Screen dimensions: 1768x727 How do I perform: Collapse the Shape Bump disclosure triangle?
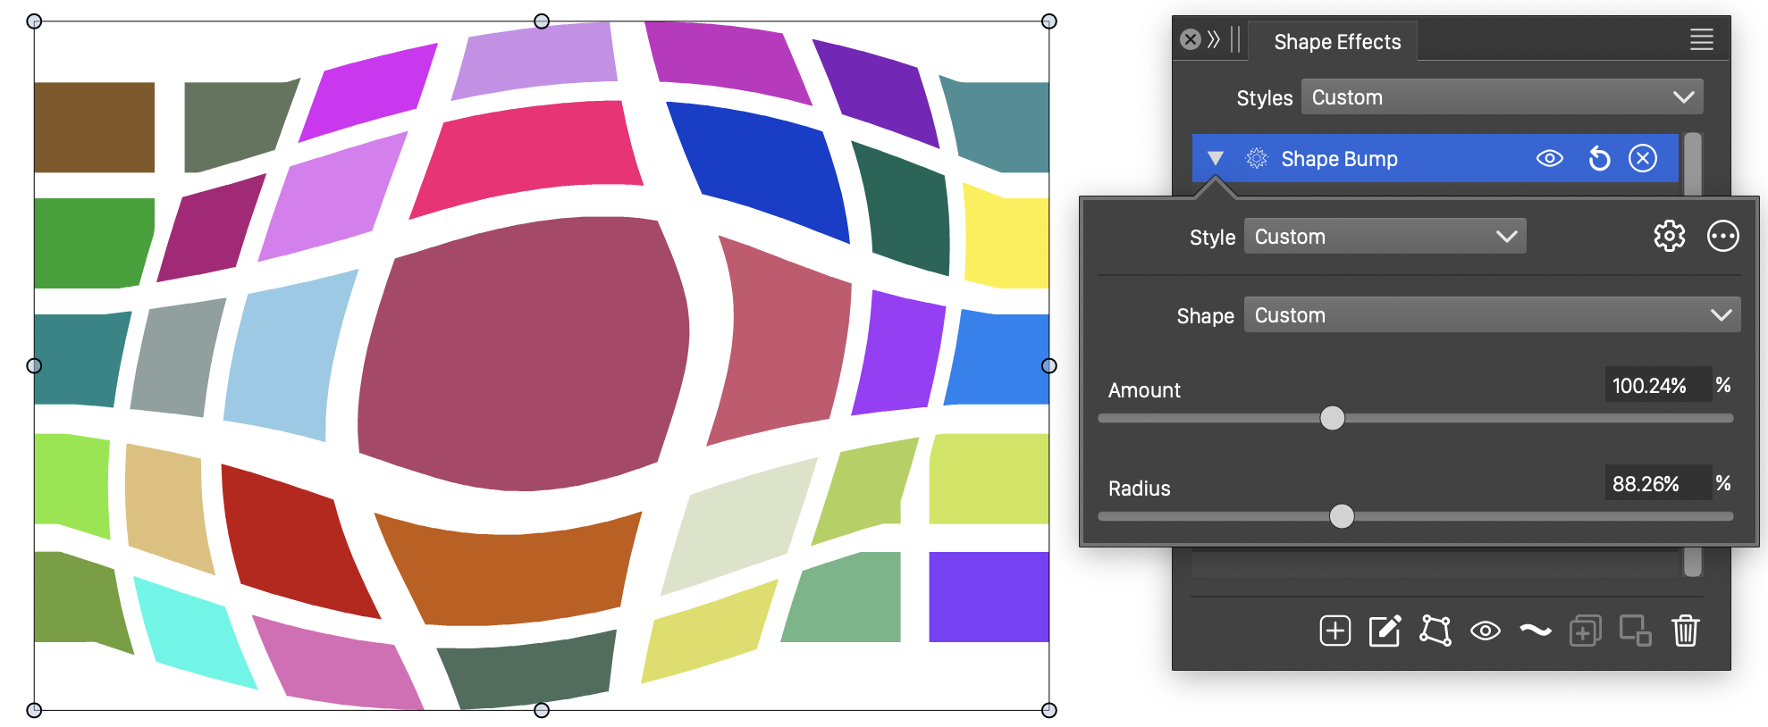point(1215,159)
